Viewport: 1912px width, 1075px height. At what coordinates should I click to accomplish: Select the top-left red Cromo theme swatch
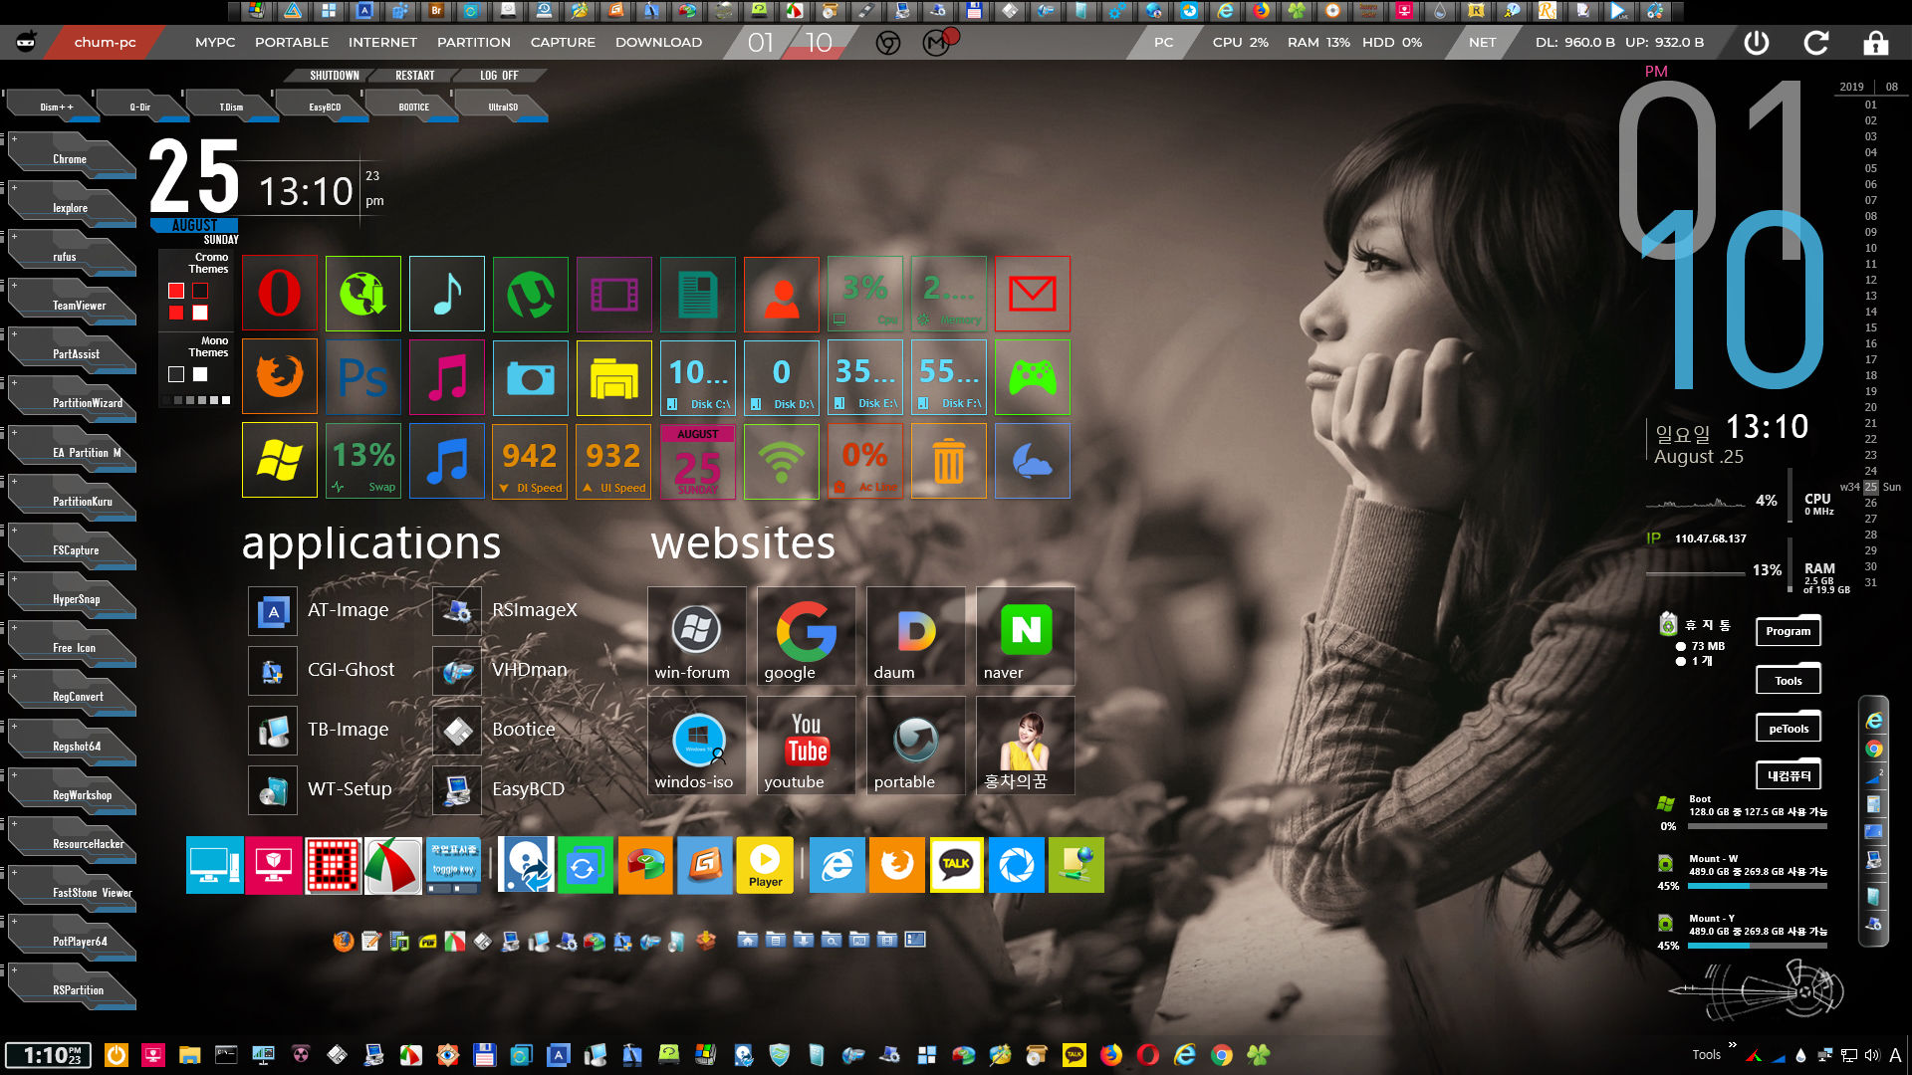tap(176, 291)
